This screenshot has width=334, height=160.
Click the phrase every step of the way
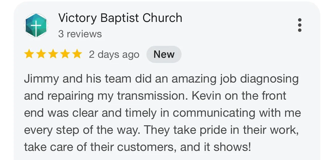(82, 130)
